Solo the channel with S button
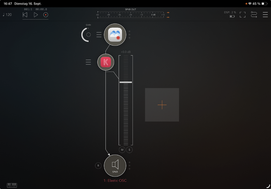Image resolution: width=271 pixels, height=189 pixels. pyautogui.click(x=129, y=150)
